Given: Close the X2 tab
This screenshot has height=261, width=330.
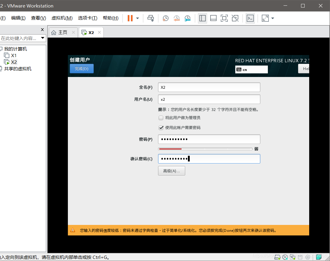Looking at the screenshot, I should click(x=99, y=32).
